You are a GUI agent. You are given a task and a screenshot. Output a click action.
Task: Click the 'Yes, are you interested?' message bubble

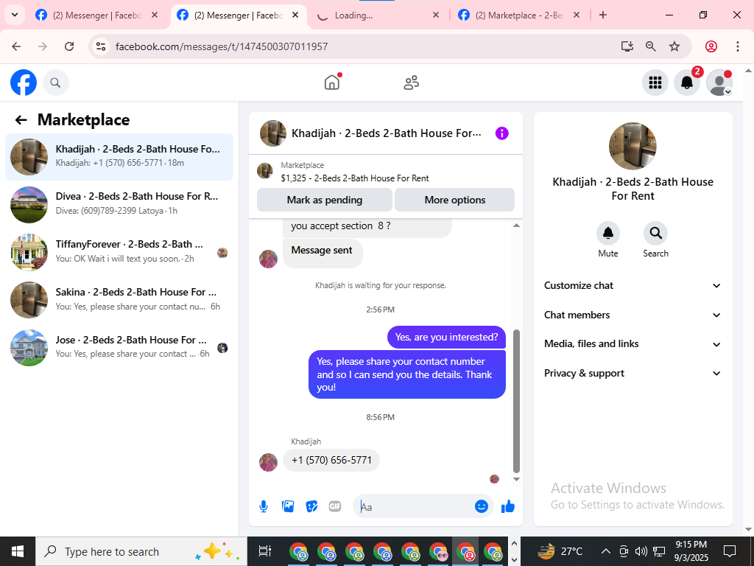pos(446,338)
